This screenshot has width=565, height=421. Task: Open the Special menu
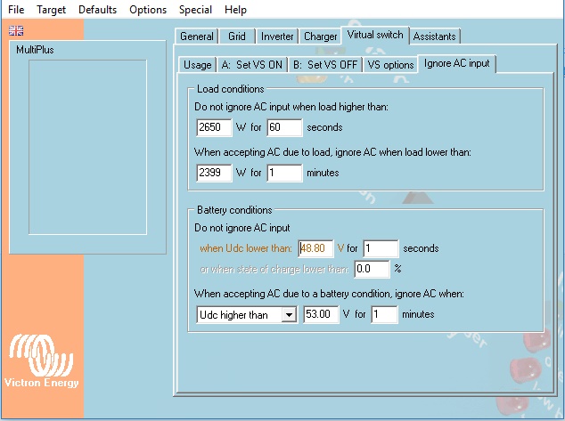195,10
